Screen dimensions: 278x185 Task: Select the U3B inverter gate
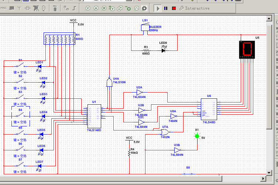[x=177, y=150]
